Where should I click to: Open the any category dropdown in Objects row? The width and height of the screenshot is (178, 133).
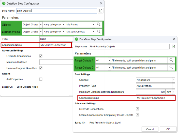click(x=64, y=25)
